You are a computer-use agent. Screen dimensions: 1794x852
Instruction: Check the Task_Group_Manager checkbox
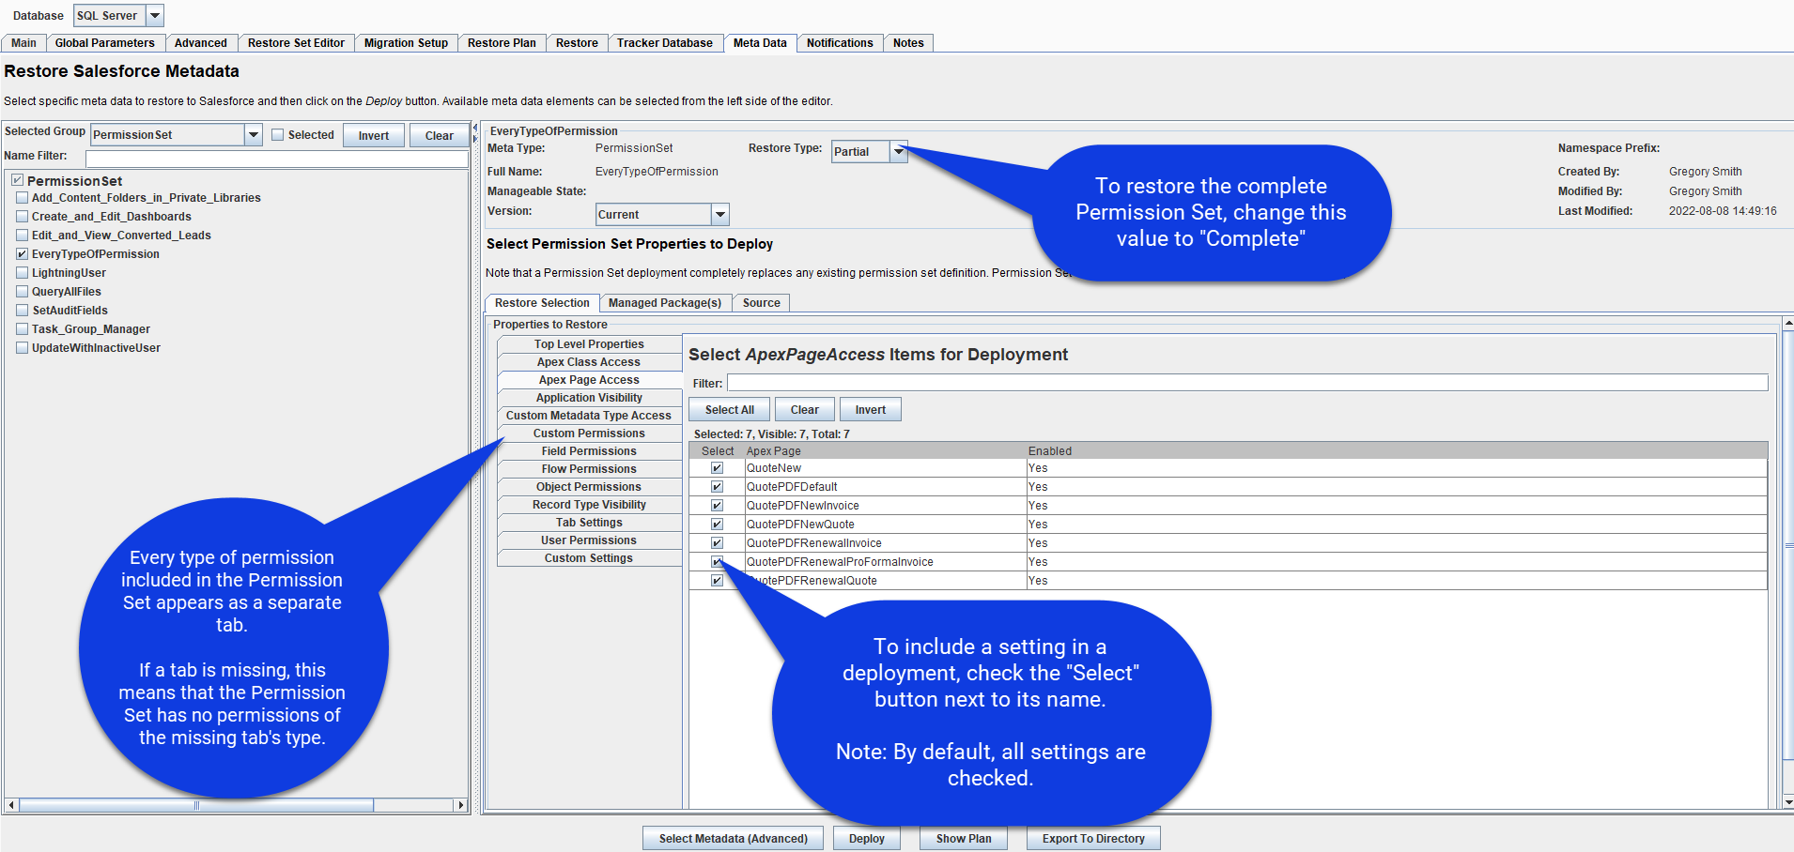coord(22,329)
